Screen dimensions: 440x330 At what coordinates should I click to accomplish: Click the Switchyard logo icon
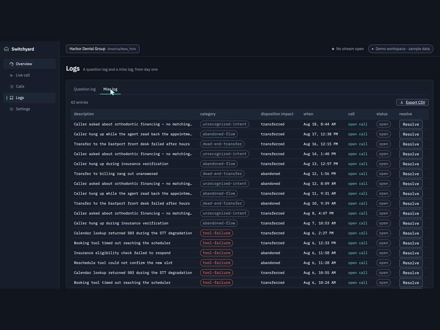(6, 49)
